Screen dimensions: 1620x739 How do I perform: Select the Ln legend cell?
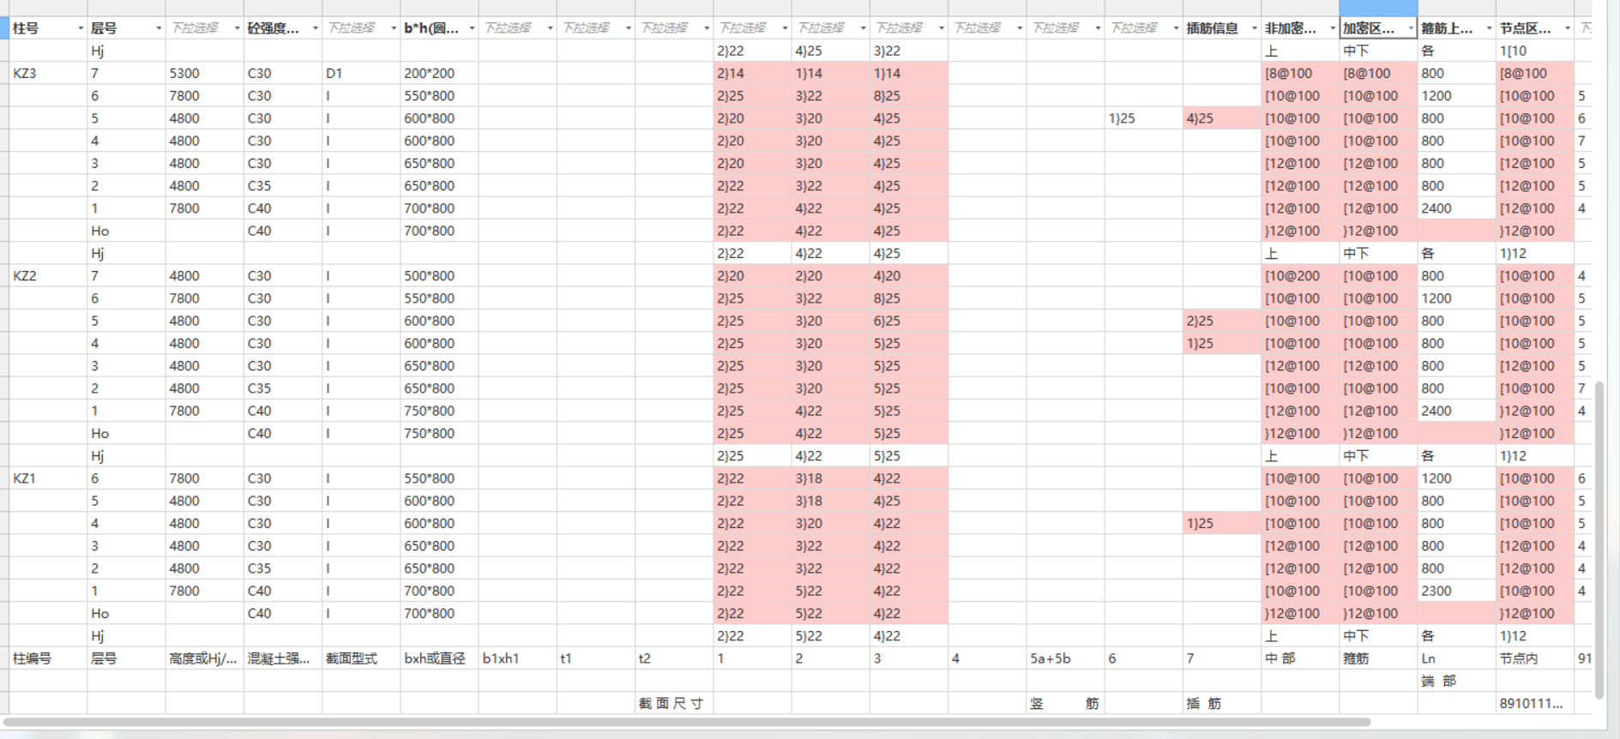click(1456, 658)
